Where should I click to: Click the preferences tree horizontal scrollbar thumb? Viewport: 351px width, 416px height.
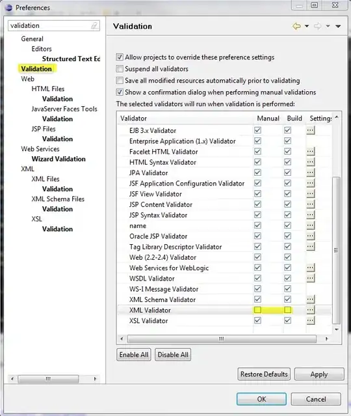[x=48, y=379]
